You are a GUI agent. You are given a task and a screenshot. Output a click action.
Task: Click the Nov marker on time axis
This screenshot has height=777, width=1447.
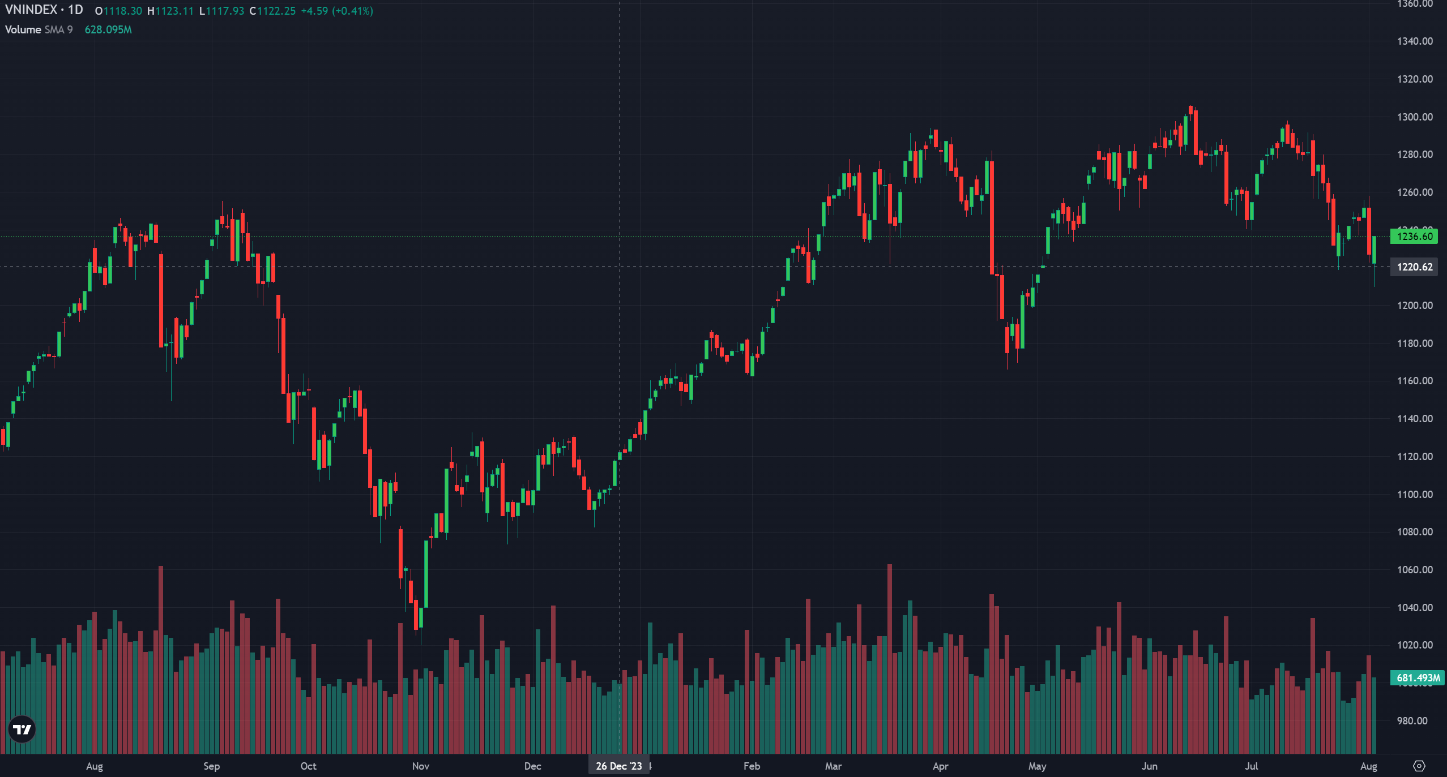coord(420,766)
